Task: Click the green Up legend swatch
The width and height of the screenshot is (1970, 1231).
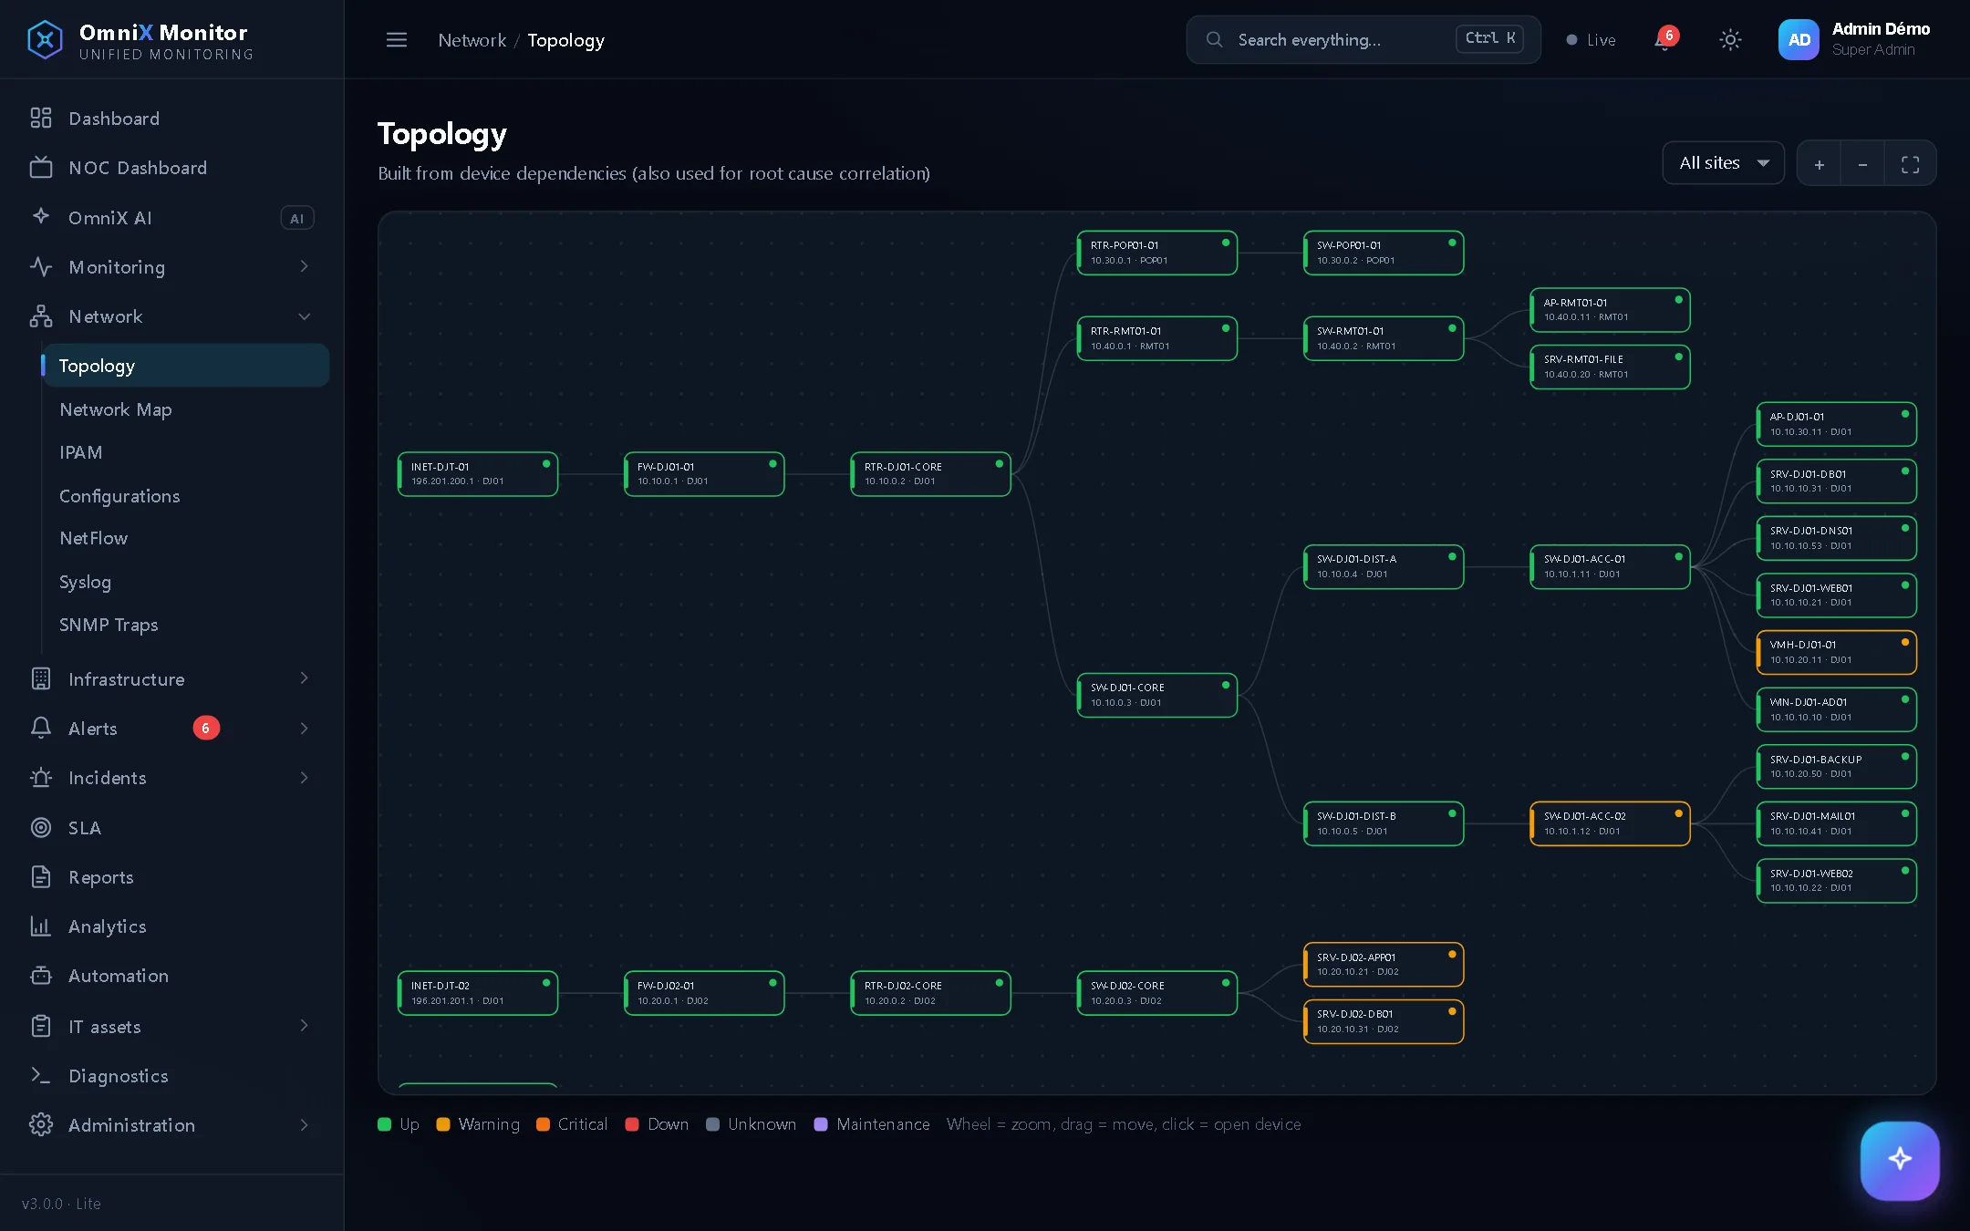Action: (x=385, y=1124)
